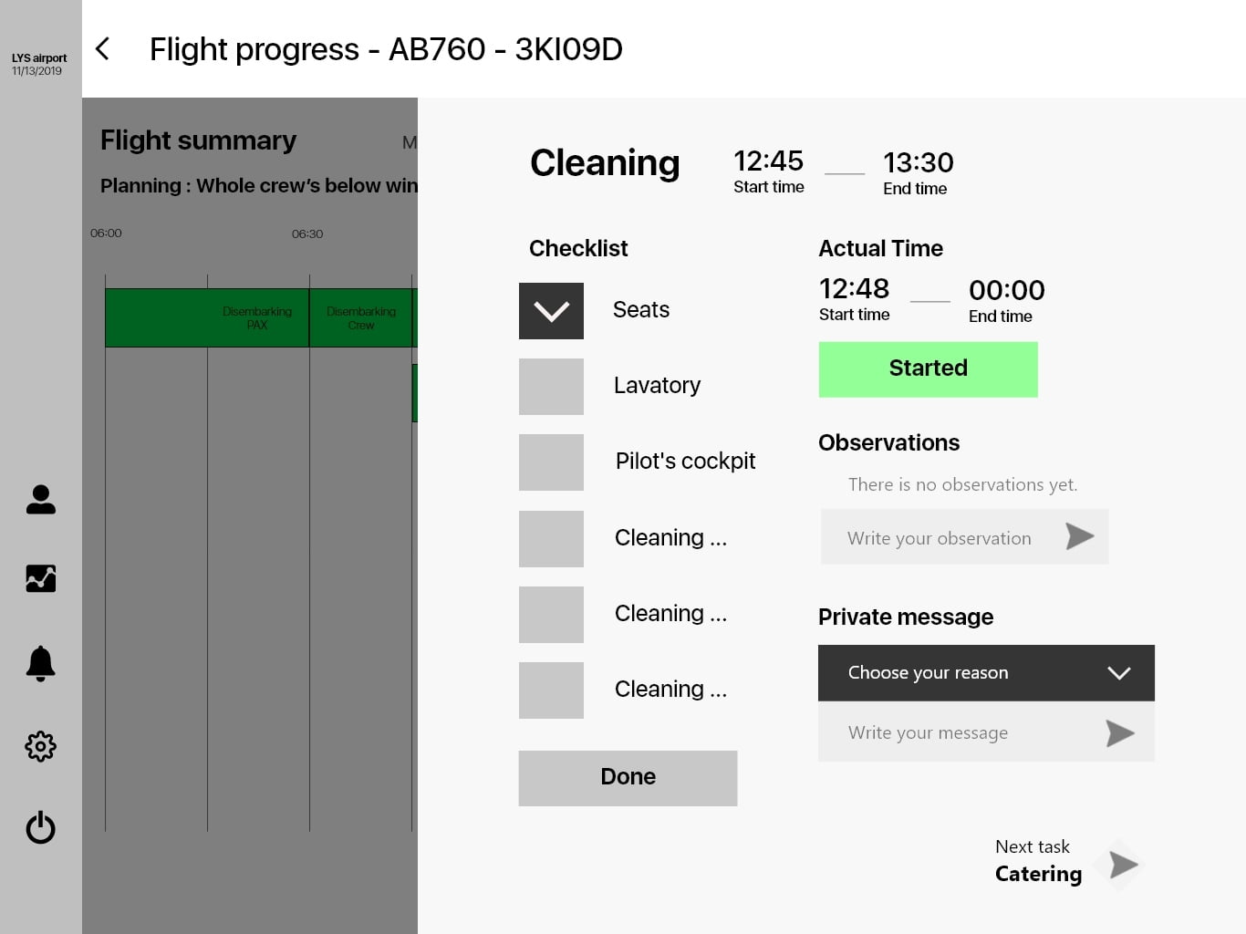Click the power logout icon
The width and height of the screenshot is (1246, 934).
(41, 827)
